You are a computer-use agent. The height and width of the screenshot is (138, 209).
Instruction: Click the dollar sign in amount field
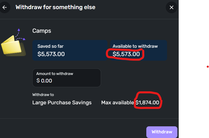click(38, 81)
